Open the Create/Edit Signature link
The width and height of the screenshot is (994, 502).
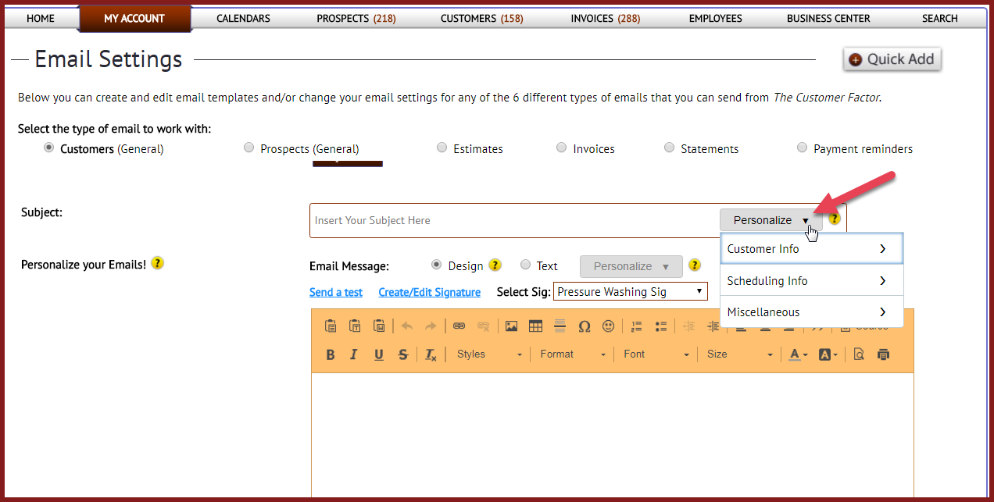coord(430,292)
